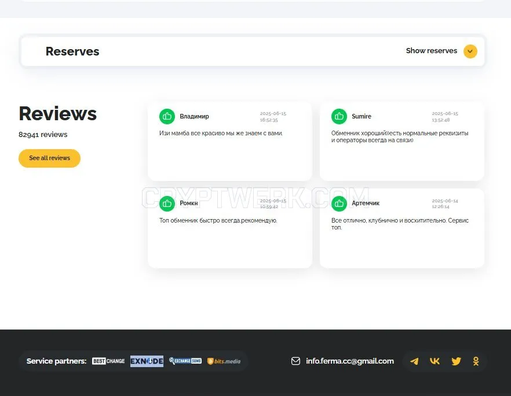The height and width of the screenshot is (396, 511).
Task: Click the "82941 reviews" count text
Action: [43, 135]
